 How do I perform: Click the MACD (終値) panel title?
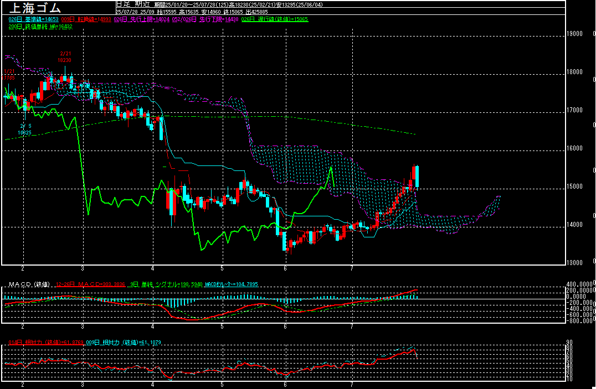pos(29,284)
